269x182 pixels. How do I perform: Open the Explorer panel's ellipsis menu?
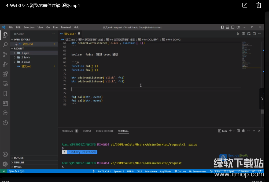pyautogui.click(x=53, y=34)
